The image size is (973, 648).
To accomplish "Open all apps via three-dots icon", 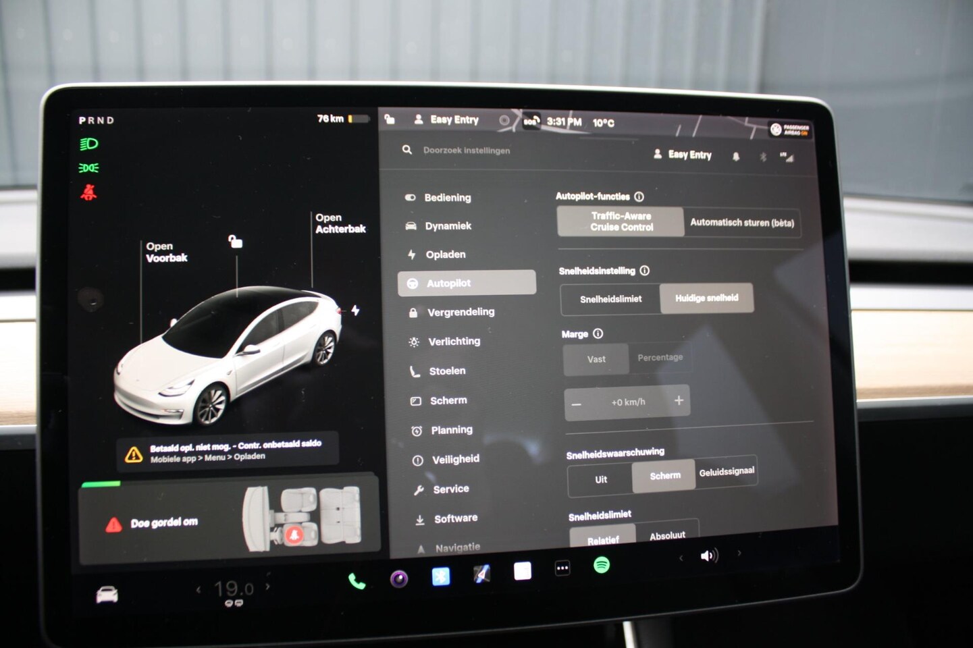I will pyautogui.click(x=562, y=568).
